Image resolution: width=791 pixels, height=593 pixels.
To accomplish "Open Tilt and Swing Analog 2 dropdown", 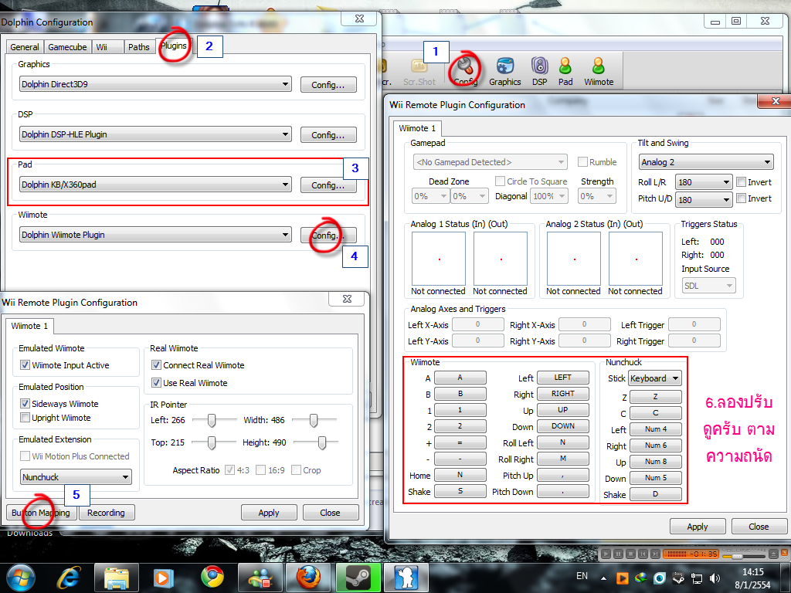I will point(706,162).
